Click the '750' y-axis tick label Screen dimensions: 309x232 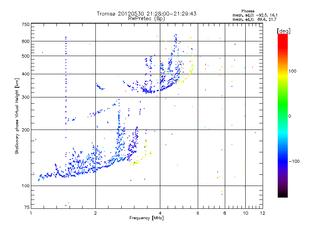click(26, 24)
